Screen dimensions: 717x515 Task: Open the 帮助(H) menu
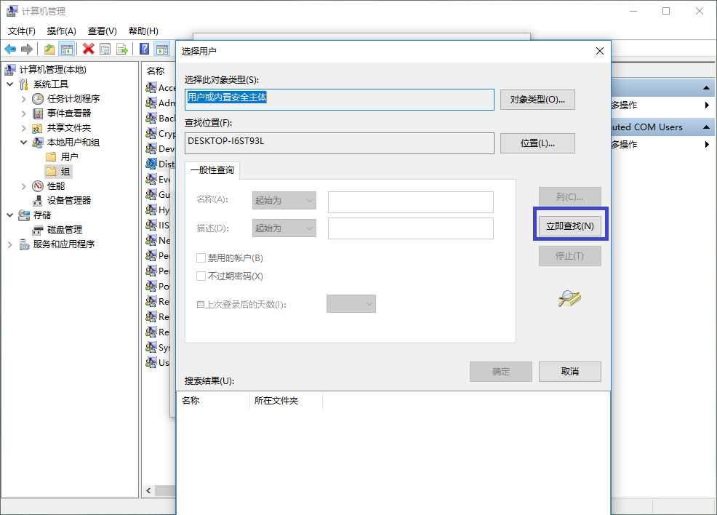pos(143,31)
